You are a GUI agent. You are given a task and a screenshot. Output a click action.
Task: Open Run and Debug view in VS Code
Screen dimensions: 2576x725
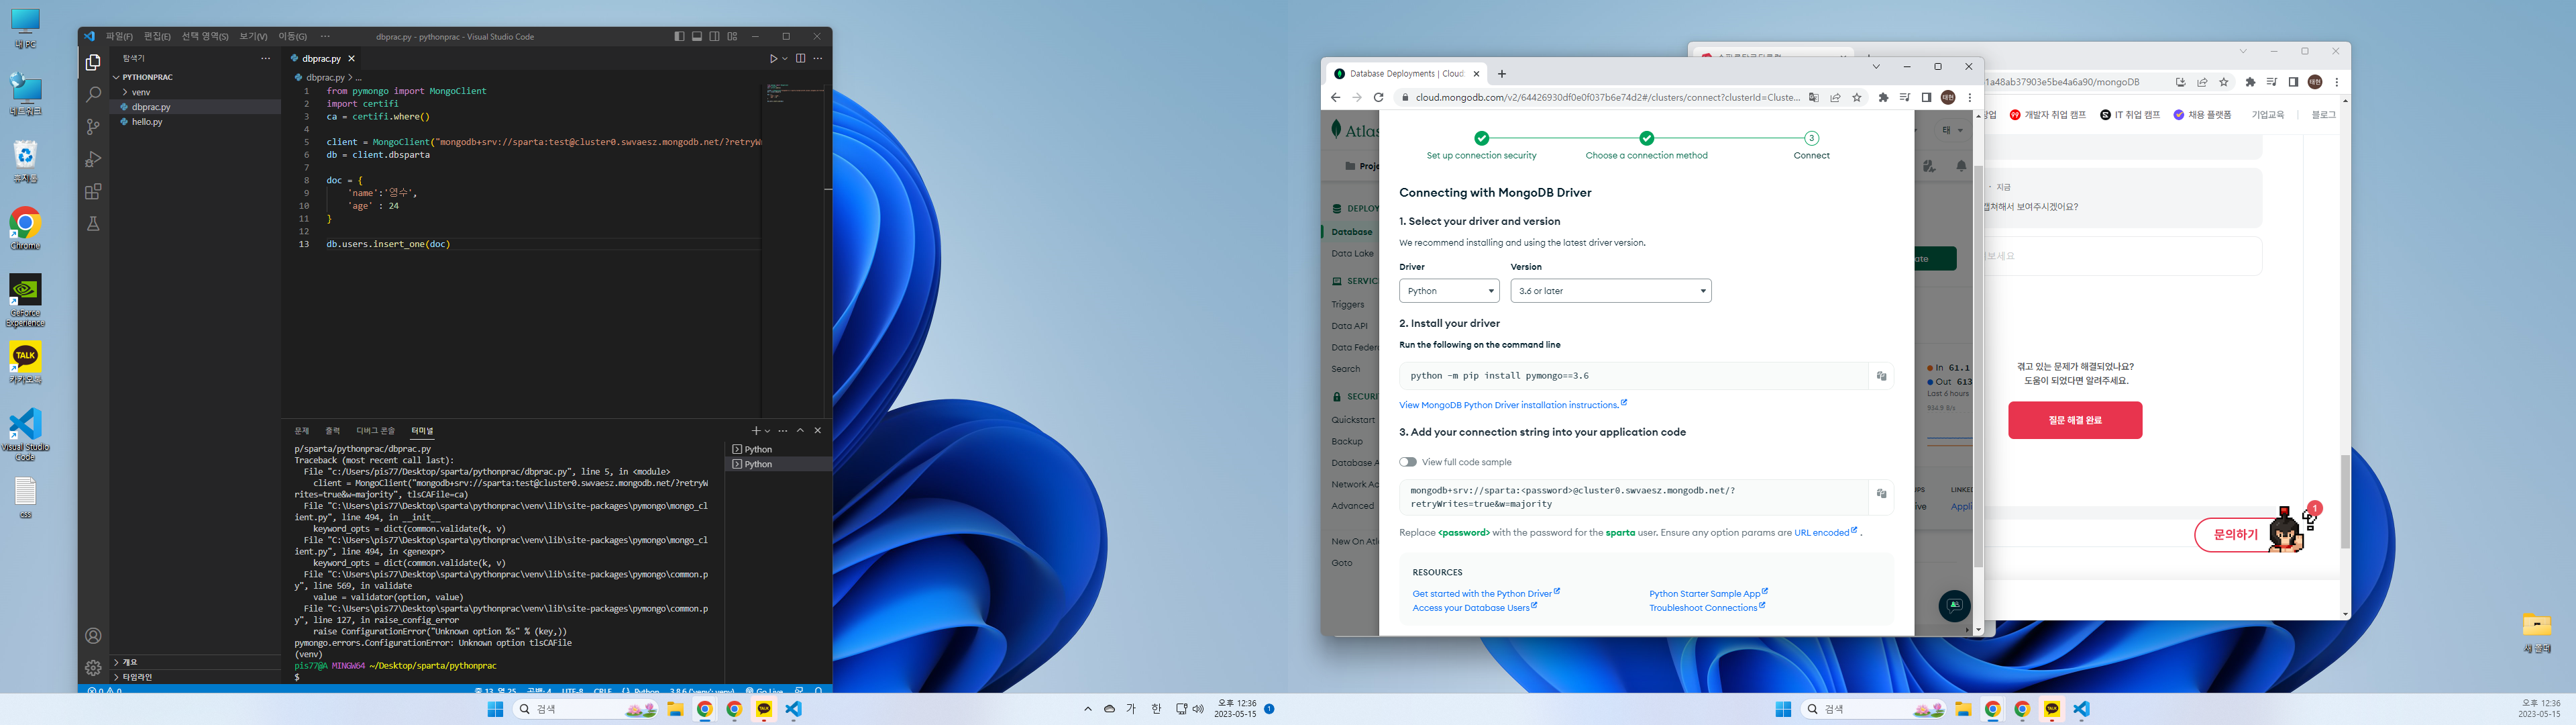tap(93, 159)
